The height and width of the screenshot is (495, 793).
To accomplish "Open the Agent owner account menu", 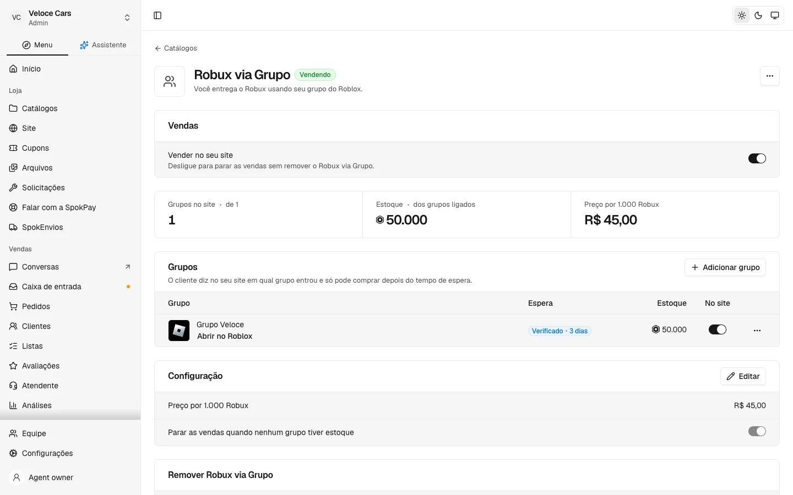I will pos(70,477).
